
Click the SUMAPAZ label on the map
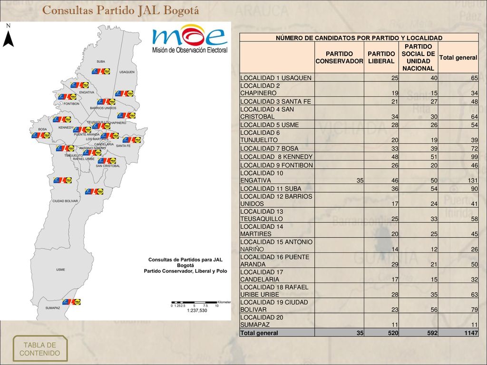(x=52, y=308)
